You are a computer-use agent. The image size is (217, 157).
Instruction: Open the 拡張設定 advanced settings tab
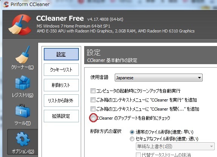(x=61, y=116)
